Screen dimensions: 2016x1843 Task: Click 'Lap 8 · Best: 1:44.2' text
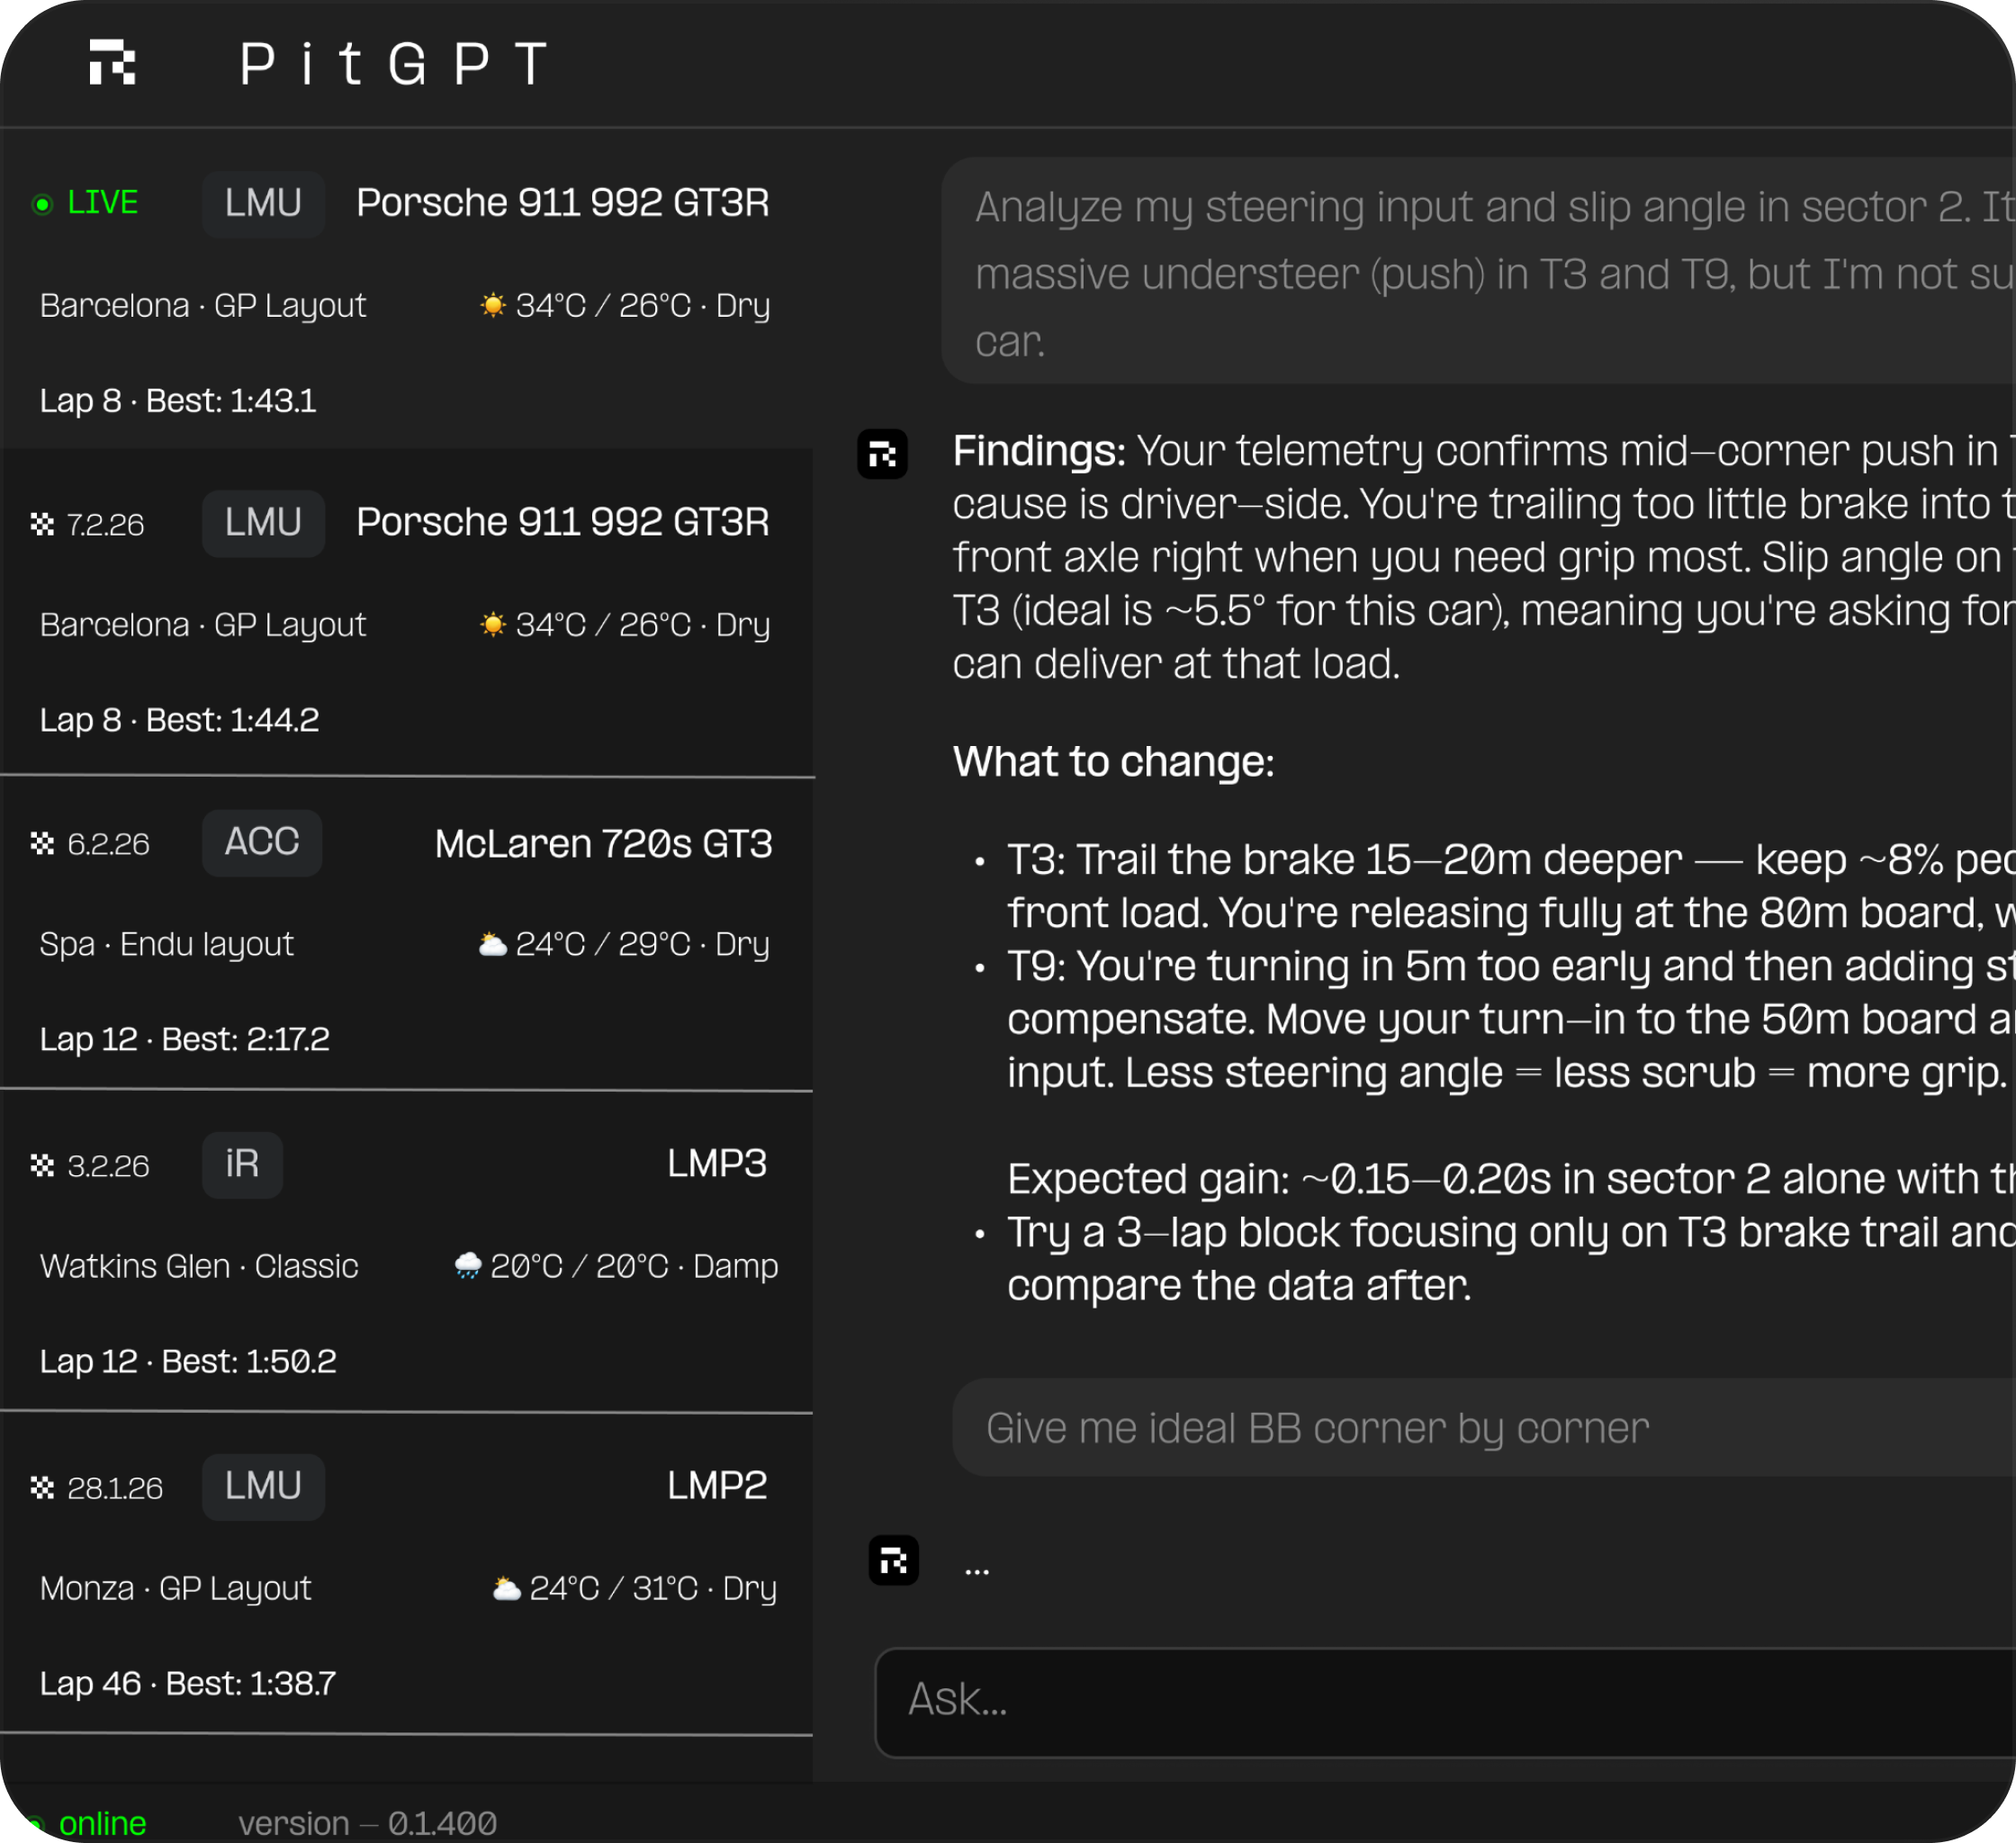click(180, 720)
